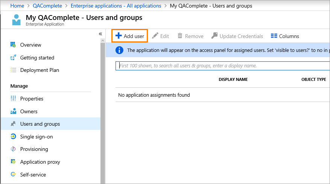Click the Application proxy icon
The height and width of the screenshot is (184, 330).
tap(14, 162)
